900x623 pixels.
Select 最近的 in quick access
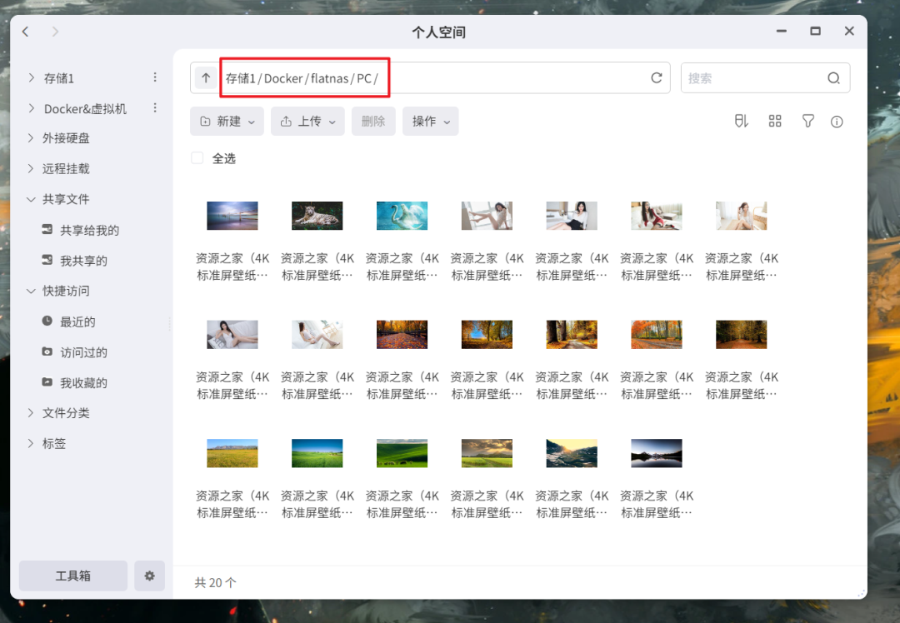(77, 321)
